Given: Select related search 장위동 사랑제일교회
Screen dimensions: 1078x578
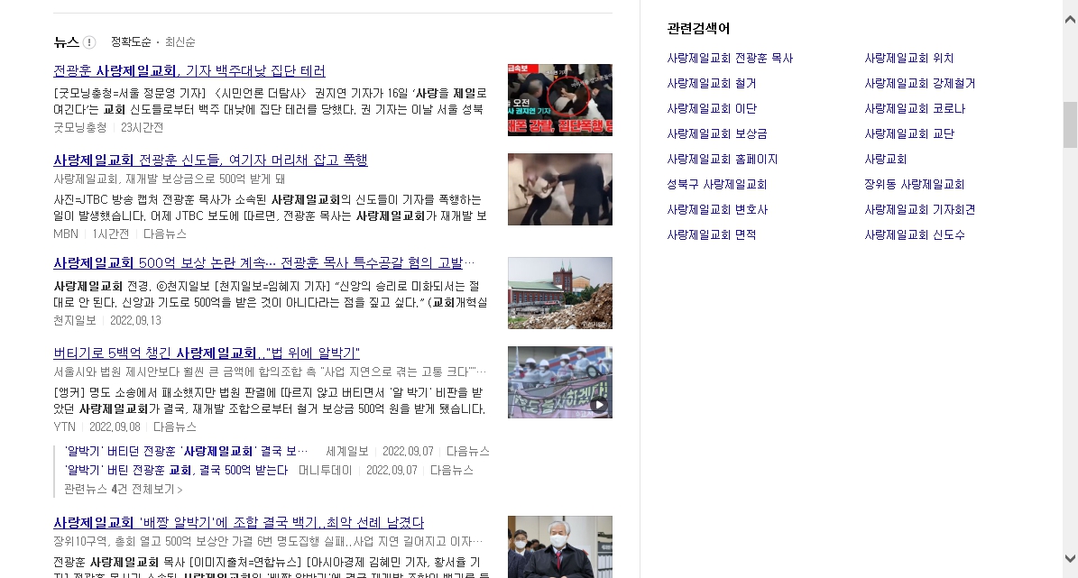Looking at the screenshot, I should pyautogui.click(x=914, y=184).
